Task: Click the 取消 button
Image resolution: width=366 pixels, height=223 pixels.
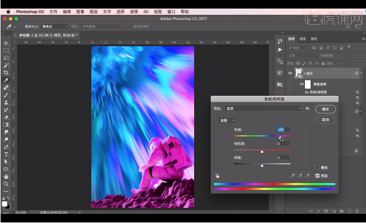Action: (x=325, y=120)
